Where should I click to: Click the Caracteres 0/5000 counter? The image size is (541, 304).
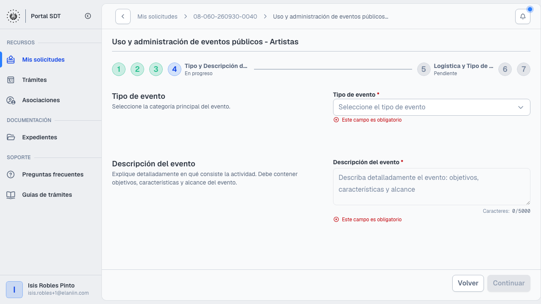pyautogui.click(x=506, y=211)
